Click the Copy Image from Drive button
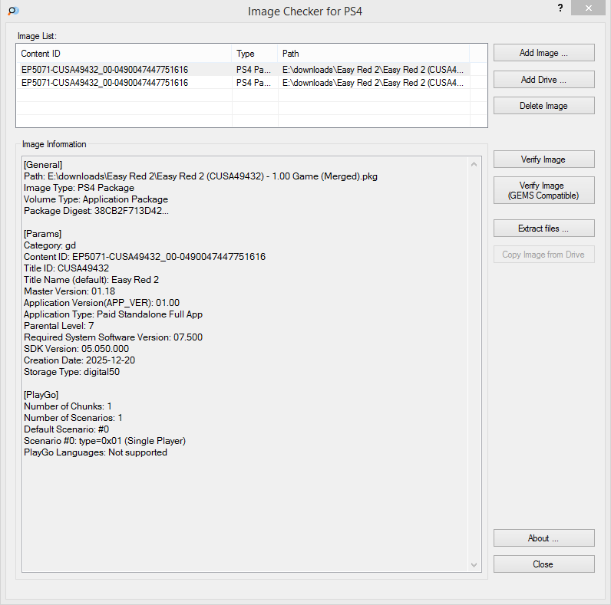The width and height of the screenshot is (611, 605). [543, 255]
